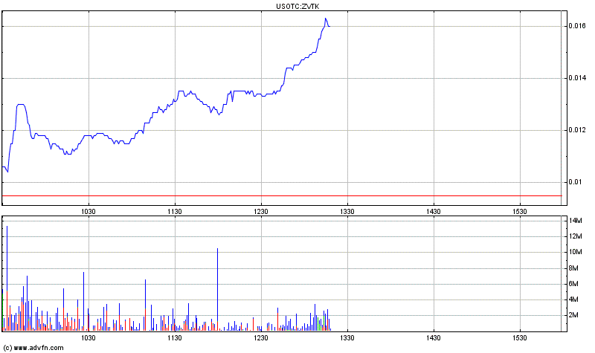Viewport: 595px width, 353px height.
Task: Click the 1430 time label under price chart
Action: [433, 211]
